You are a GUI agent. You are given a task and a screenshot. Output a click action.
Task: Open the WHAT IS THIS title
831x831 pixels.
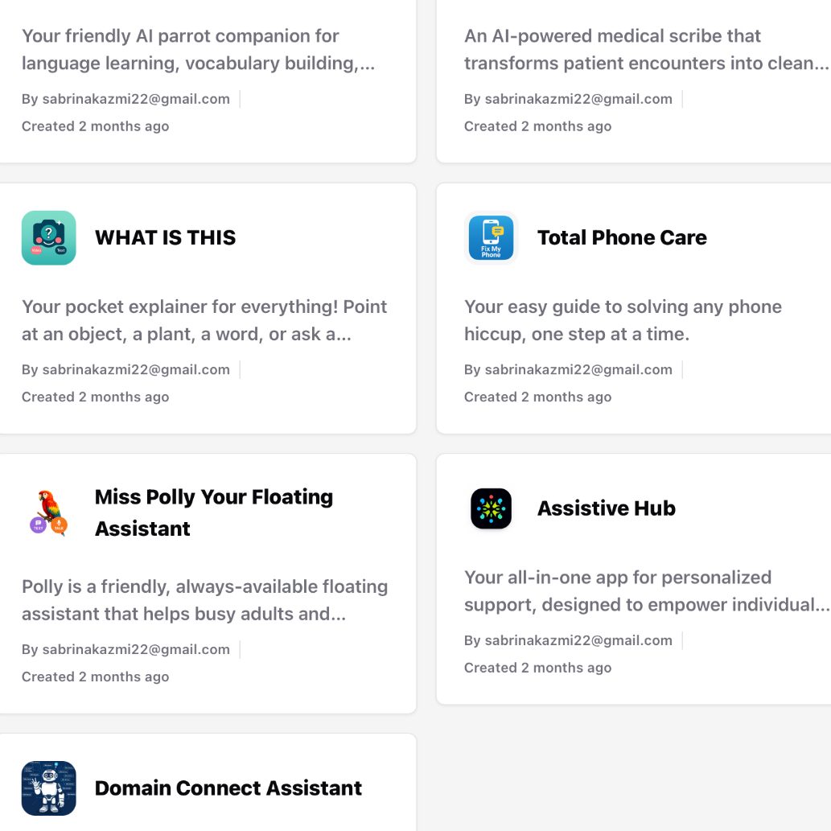tap(165, 238)
